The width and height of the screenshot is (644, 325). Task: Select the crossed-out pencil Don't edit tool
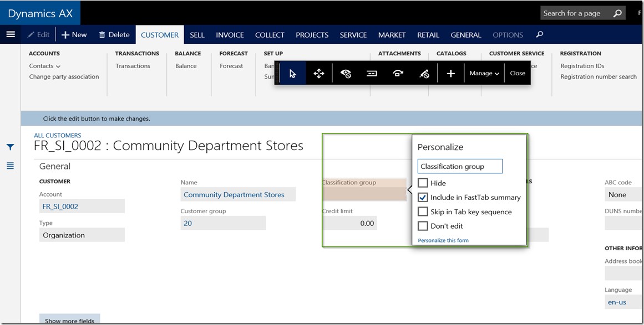click(424, 73)
